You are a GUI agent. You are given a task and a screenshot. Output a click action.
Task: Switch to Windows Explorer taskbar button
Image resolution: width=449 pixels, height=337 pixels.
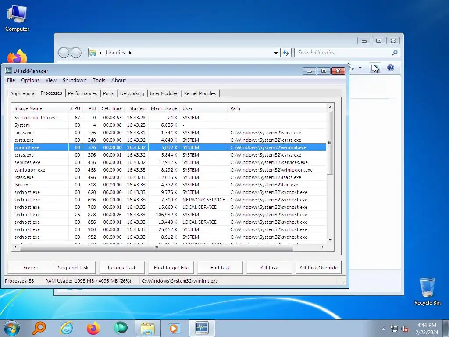pyautogui.click(x=148, y=328)
